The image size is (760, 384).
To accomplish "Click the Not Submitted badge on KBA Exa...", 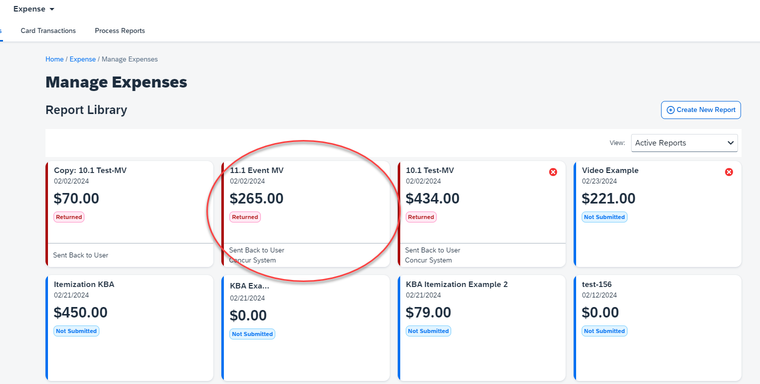I will tap(252, 333).
